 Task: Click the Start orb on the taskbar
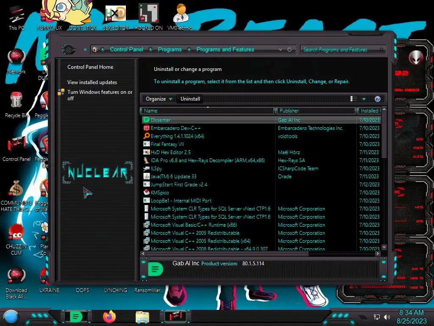coord(11,317)
